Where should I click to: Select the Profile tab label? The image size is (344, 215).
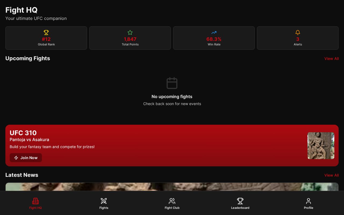309,208
